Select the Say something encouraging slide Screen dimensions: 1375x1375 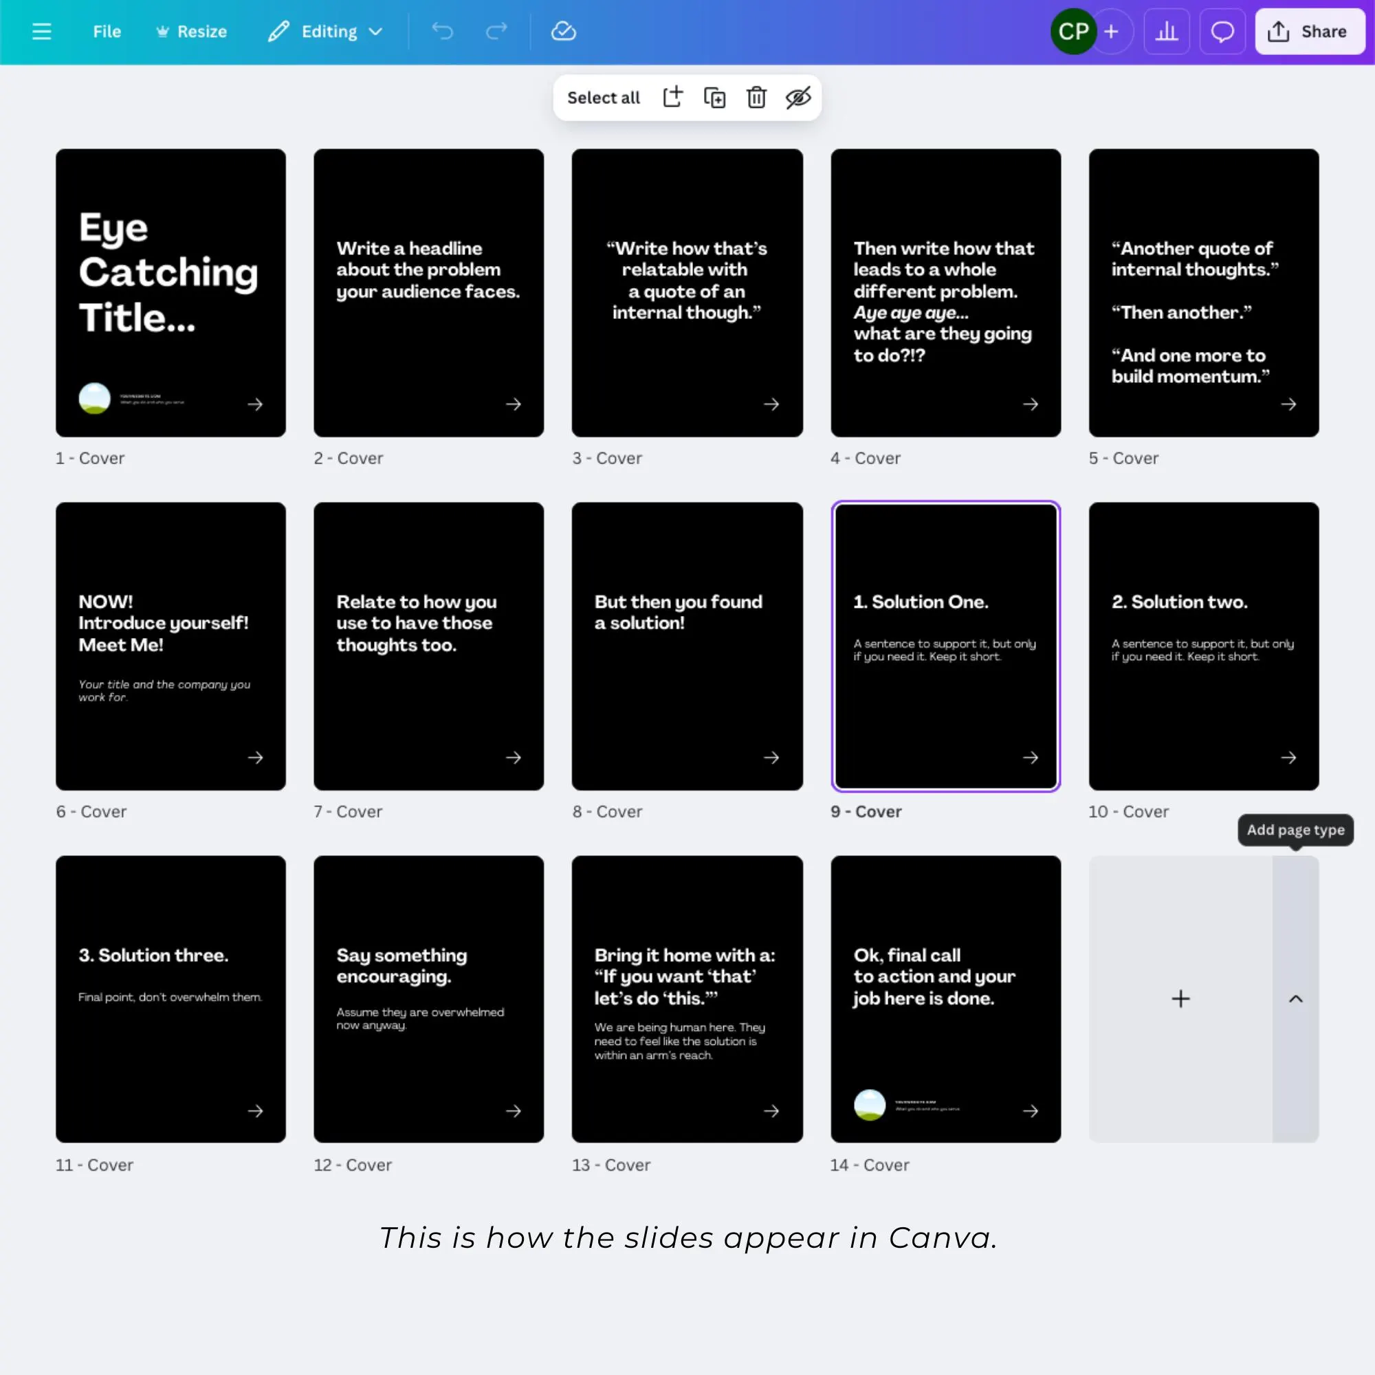pos(429,999)
